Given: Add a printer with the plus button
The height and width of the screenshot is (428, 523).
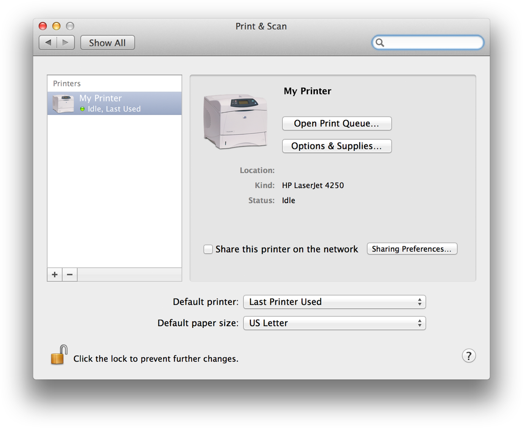Looking at the screenshot, I should point(55,275).
